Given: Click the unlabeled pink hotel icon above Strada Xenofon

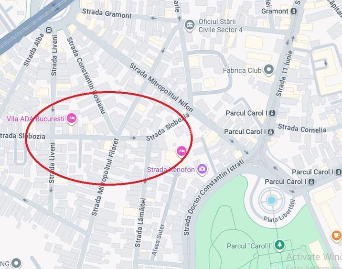Looking at the screenshot, I should [x=182, y=151].
